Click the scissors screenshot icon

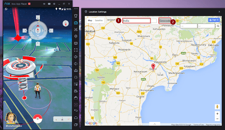76,30
